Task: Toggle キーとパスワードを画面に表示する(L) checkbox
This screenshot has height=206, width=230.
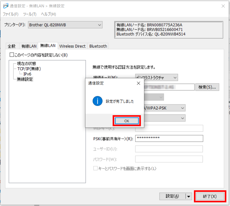Action: pos(95,168)
